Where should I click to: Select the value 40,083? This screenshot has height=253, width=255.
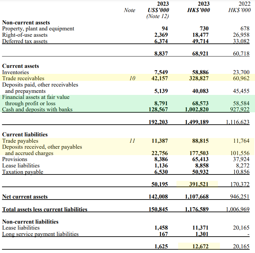[x=201, y=91]
